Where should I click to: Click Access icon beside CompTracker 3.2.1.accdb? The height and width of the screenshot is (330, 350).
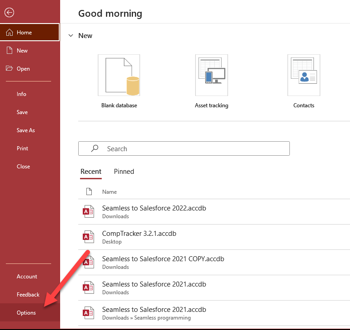[89, 237]
